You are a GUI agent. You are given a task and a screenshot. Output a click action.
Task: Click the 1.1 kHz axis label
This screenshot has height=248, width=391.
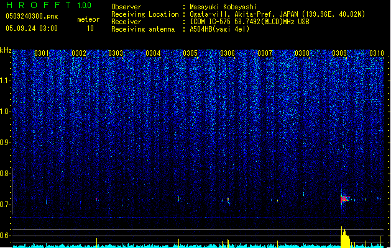(x=5, y=81)
